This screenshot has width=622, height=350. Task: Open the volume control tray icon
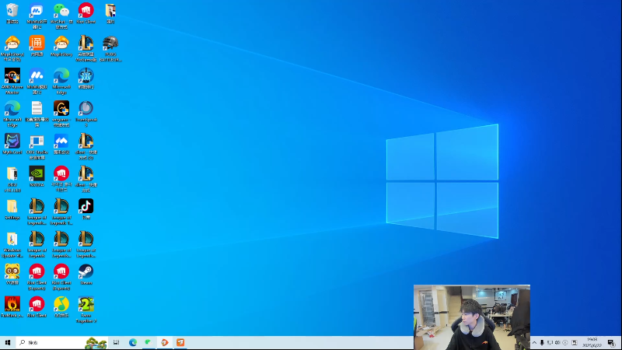(x=557, y=343)
